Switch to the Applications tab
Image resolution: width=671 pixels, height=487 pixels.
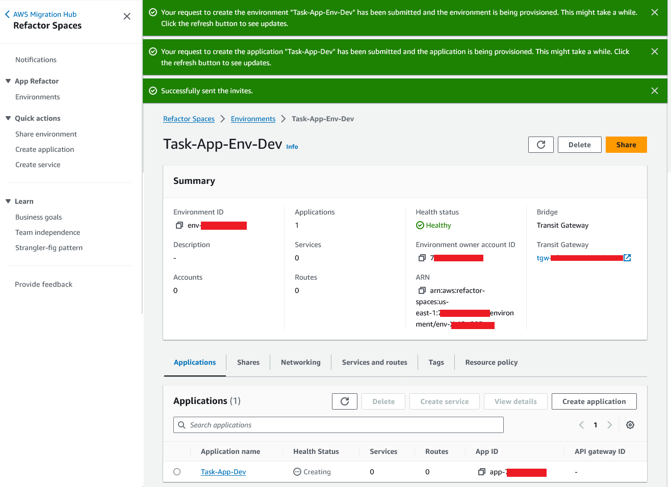click(195, 362)
